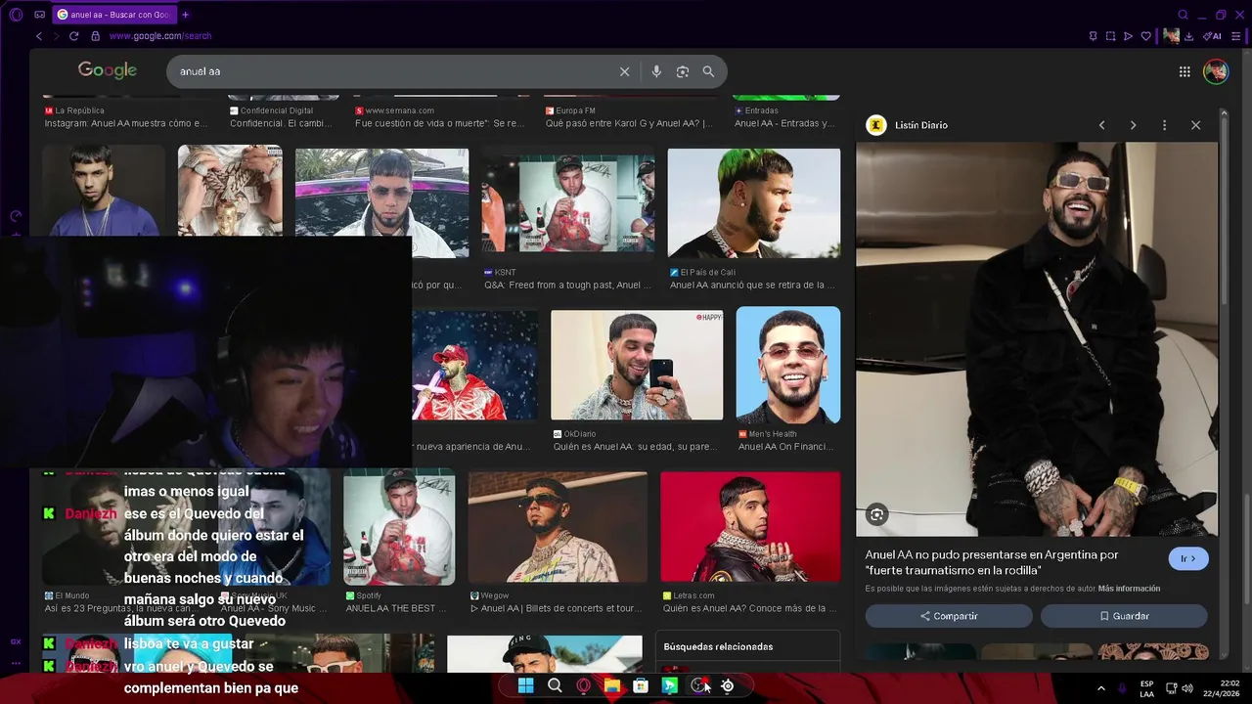Open the Pinboards pin icon in toolbar

point(1093,36)
